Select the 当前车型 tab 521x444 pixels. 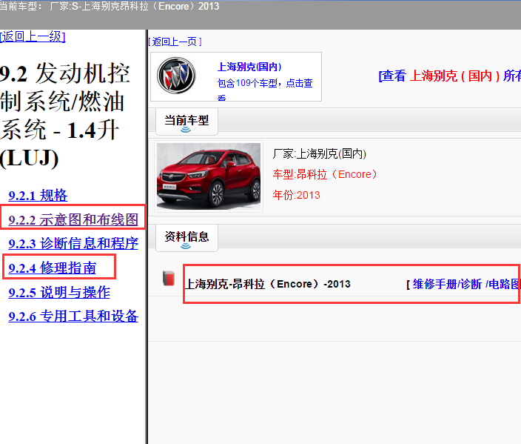point(186,121)
